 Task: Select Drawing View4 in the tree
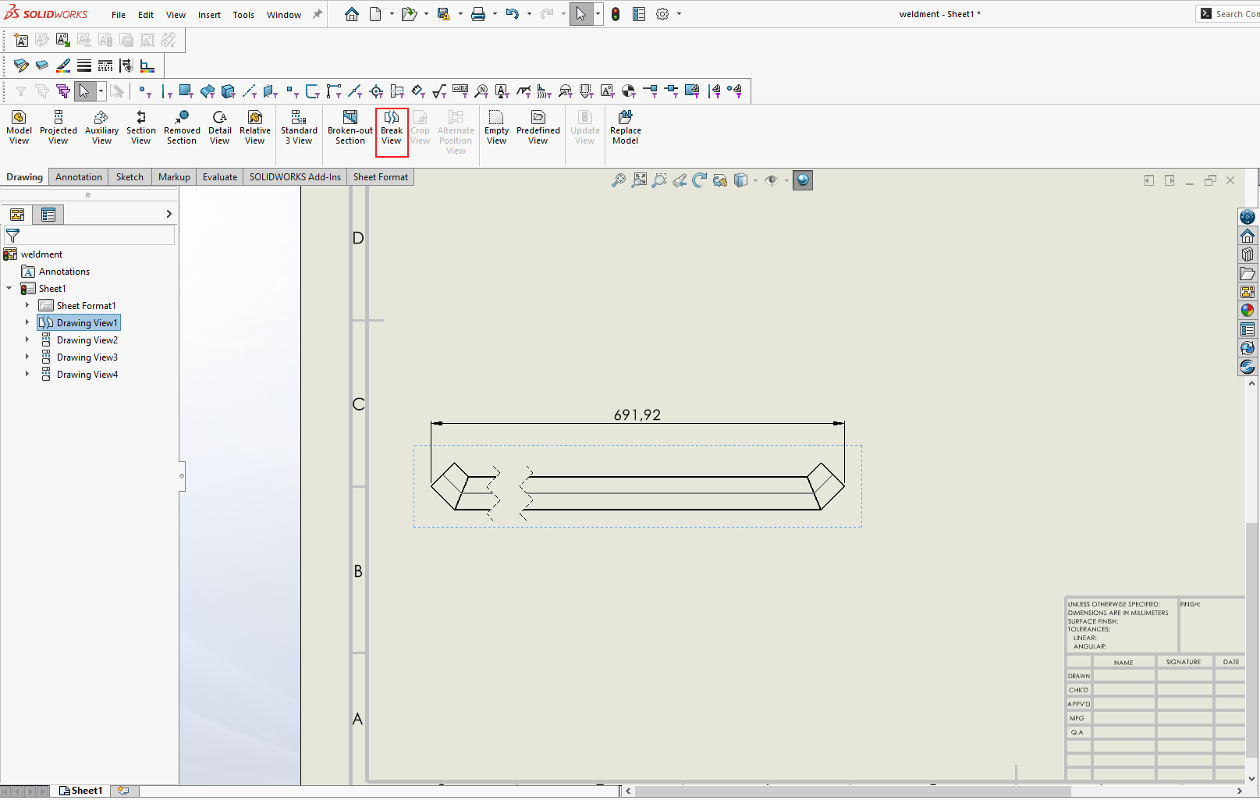click(x=87, y=375)
